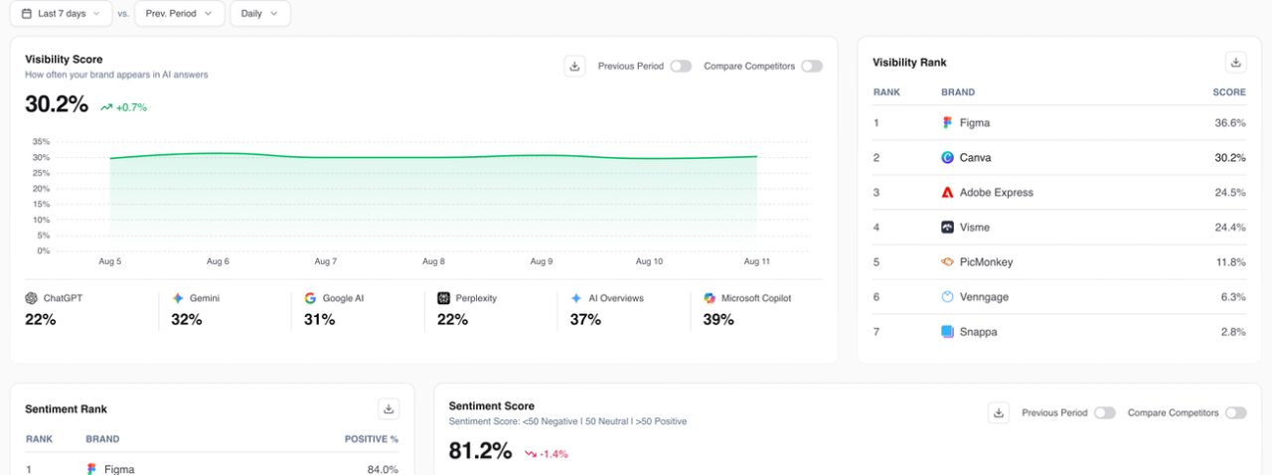The width and height of the screenshot is (1272, 475).
Task: Click the Venngage logo icon
Action: pyautogui.click(x=947, y=297)
